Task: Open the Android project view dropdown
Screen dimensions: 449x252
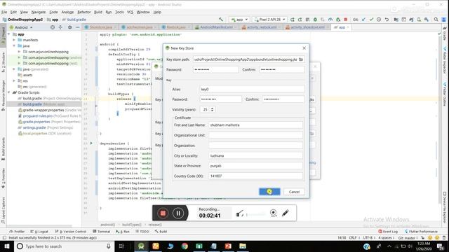Action: tap(21, 27)
